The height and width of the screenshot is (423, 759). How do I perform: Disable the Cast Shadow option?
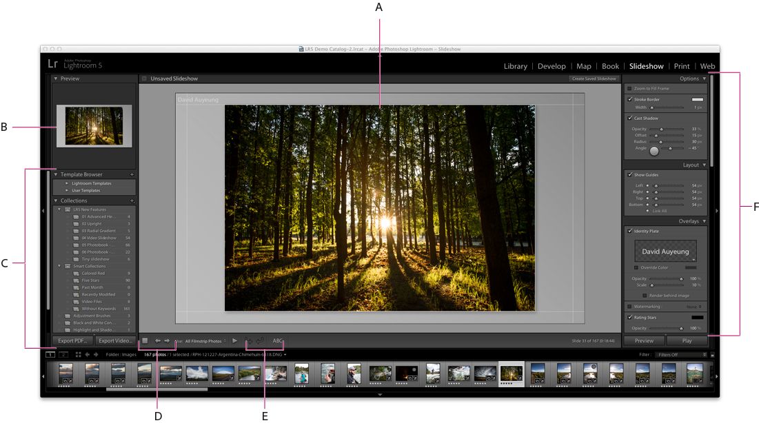pyautogui.click(x=630, y=118)
